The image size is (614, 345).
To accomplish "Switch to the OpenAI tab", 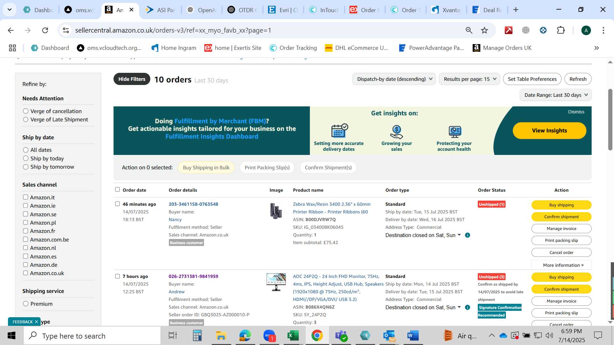I will 202,10.
